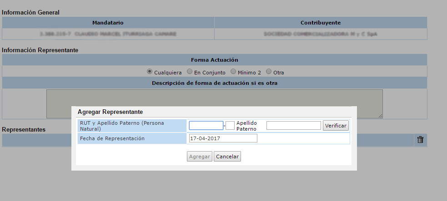Click the Agregar button
The height and width of the screenshot is (201, 447).
pos(200,157)
